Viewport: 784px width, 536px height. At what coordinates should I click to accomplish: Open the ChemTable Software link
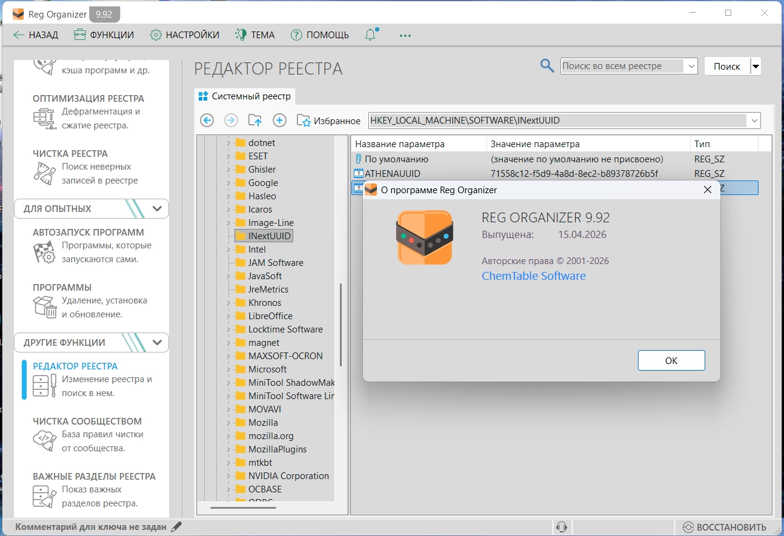(534, 276)
